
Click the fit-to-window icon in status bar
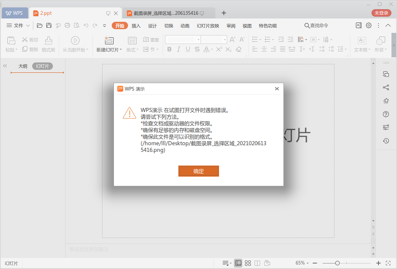pos(388,263)
